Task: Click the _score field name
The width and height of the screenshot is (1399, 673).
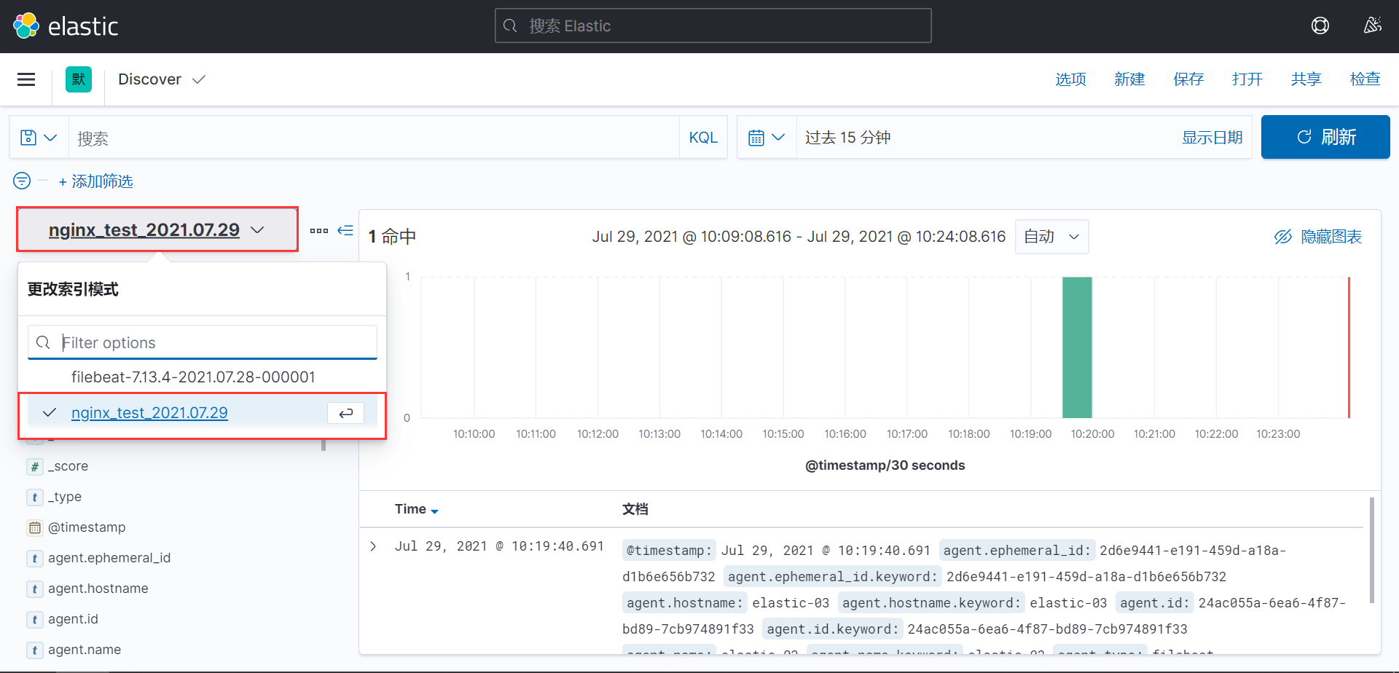Action: [x=68, y=467]
